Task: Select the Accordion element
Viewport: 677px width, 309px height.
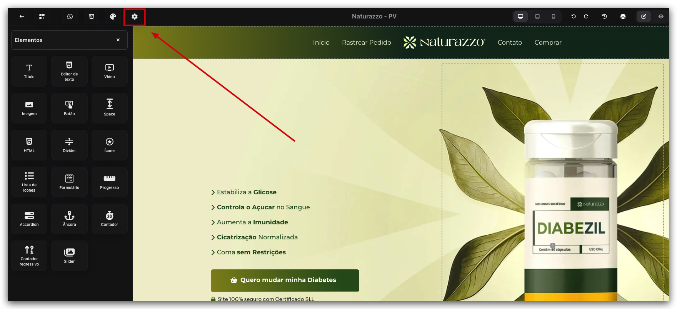Action: [29, 219]
